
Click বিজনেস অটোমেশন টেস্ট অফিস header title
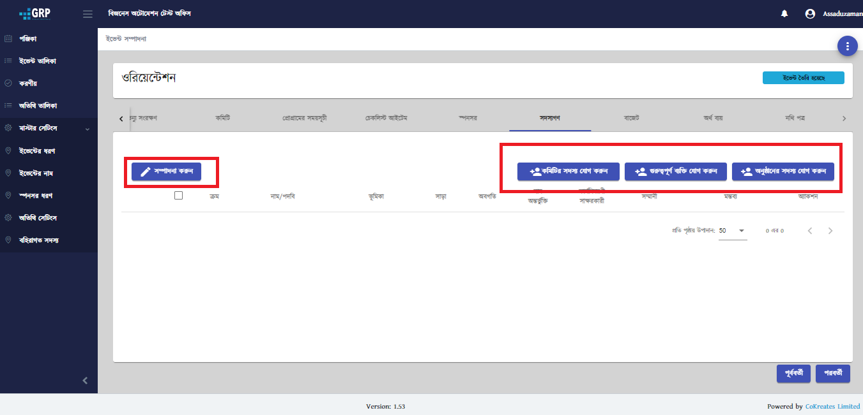(149, 14)
